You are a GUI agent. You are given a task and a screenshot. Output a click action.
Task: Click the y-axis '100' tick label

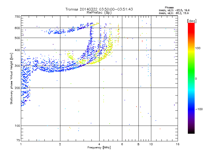point(18,126)
